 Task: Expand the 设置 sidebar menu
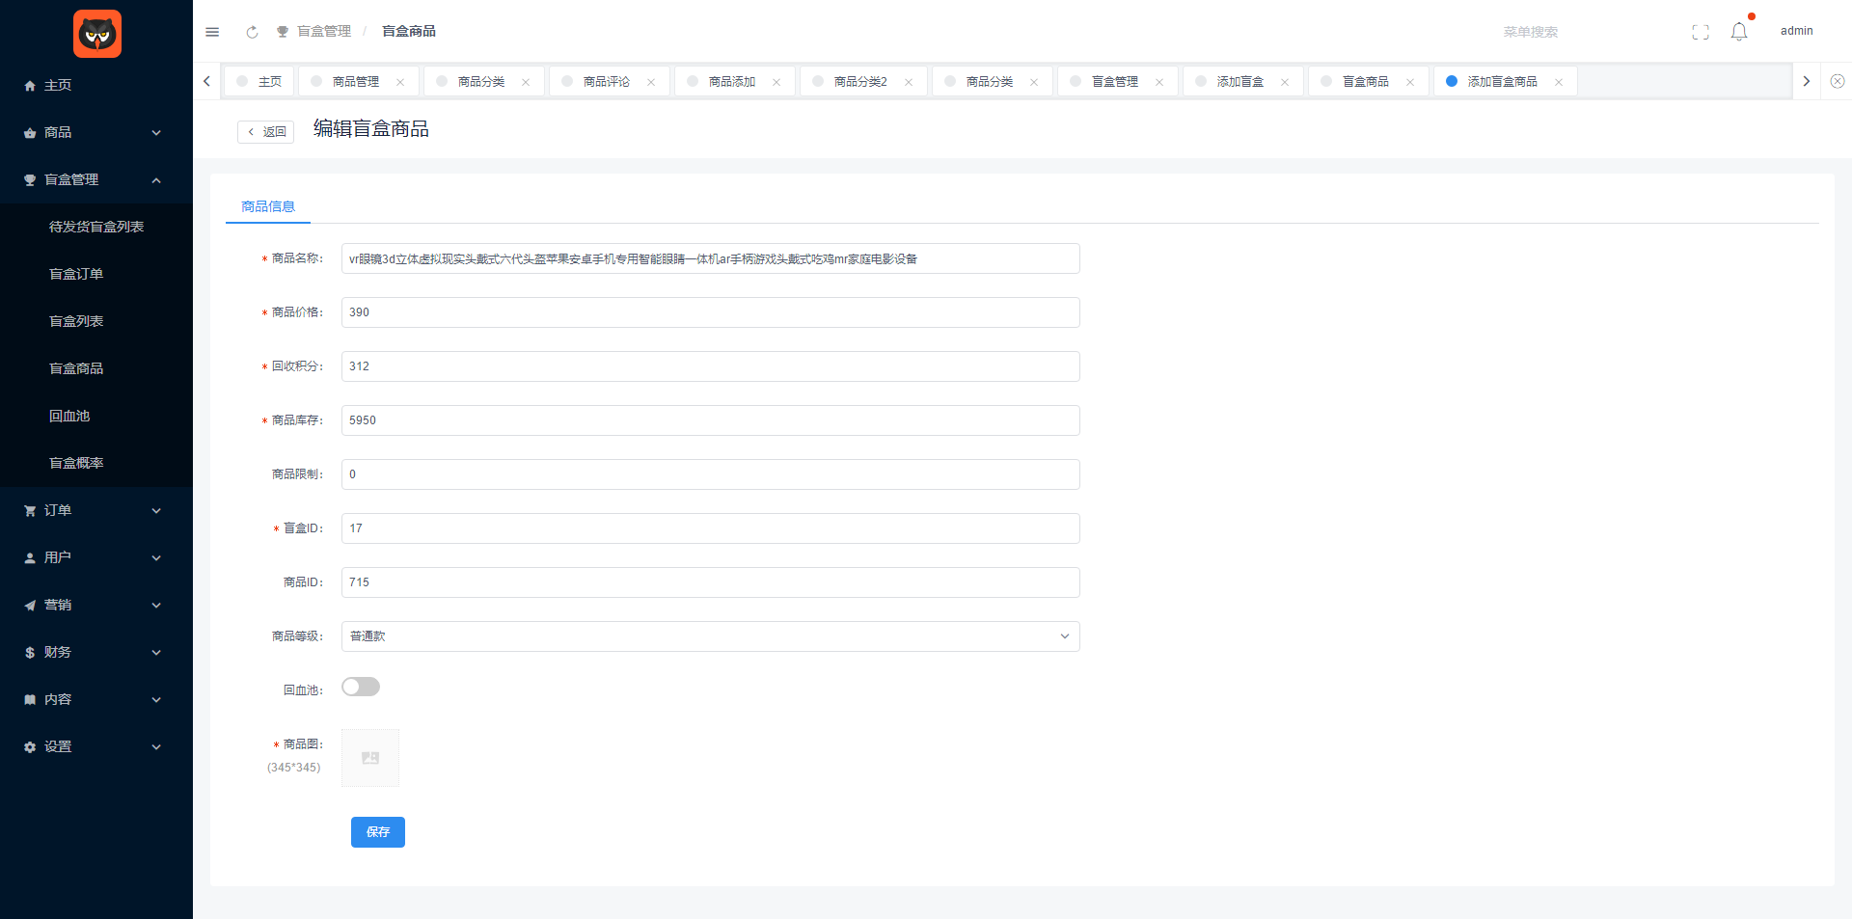click(96, 746)
